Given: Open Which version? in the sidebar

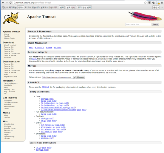Looking at the screenshot, I should pos(10,45).
